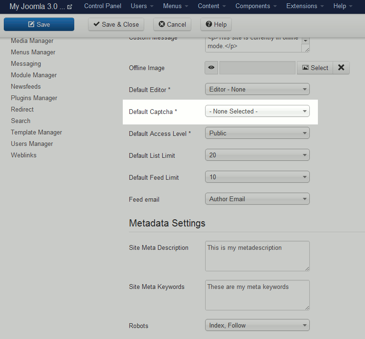This screenshot has height=339, width=365.
Task: Navigate to Template Manager in sidebar
Action: pyautogui.click(x=36, y=132)
